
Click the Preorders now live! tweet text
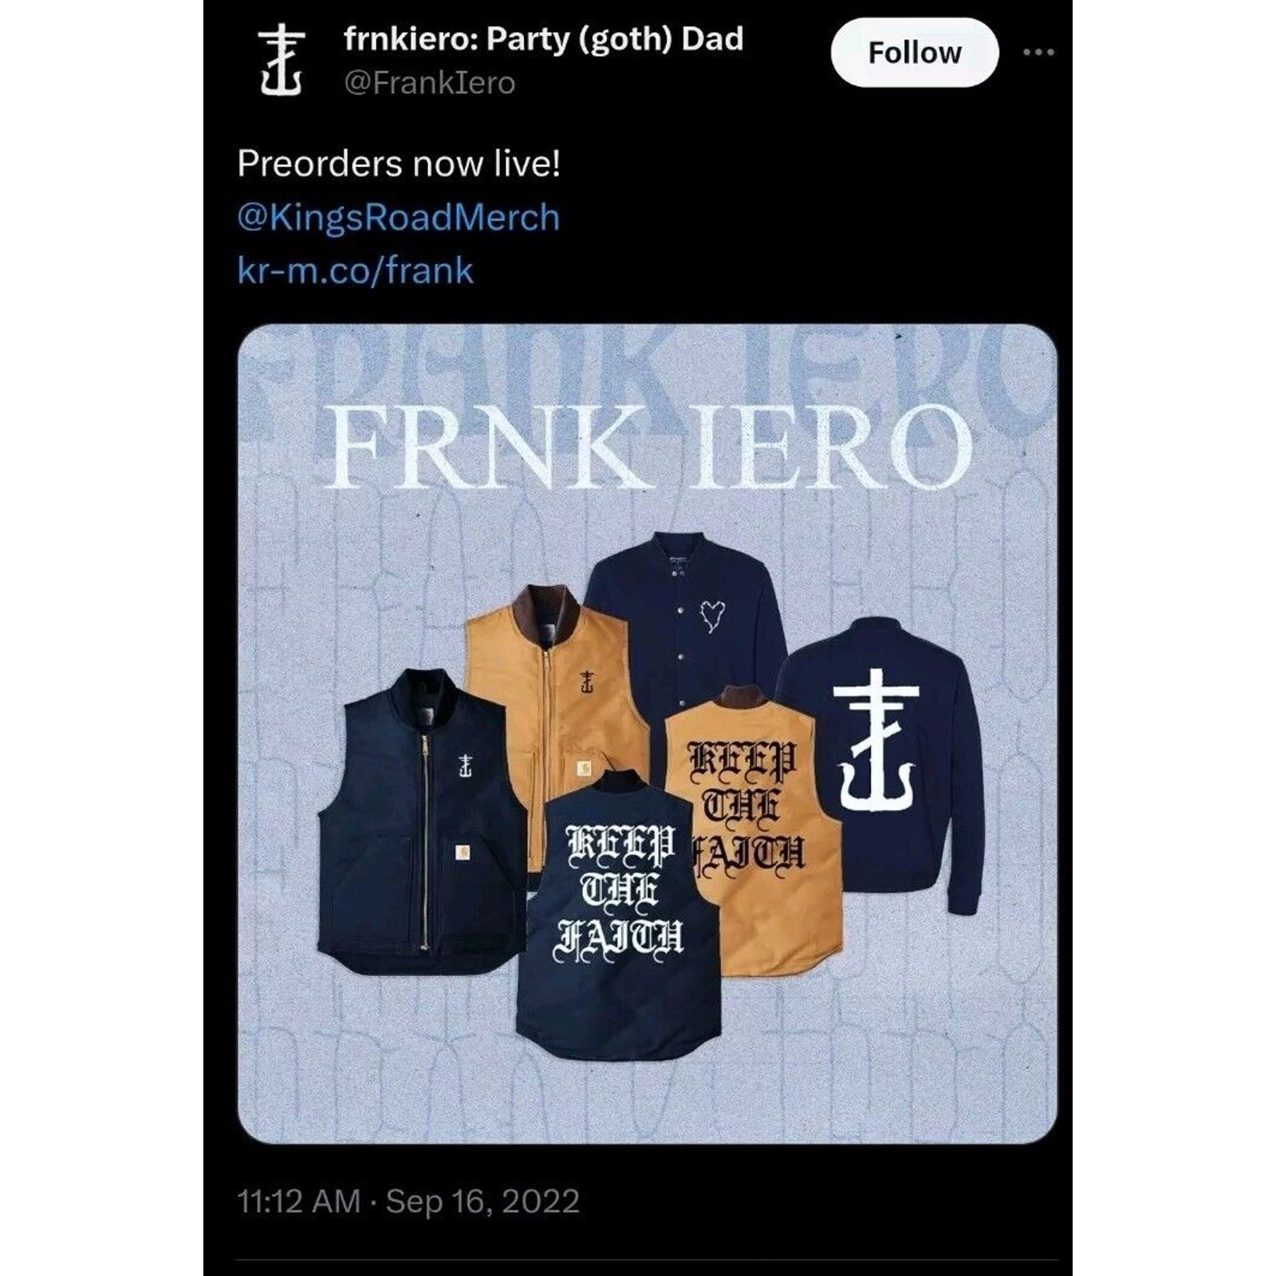pyautogui.click(x=399, y=164)
